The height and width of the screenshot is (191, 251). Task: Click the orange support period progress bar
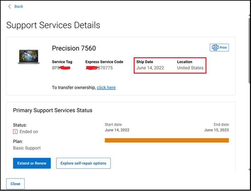(x=167, y=140)
